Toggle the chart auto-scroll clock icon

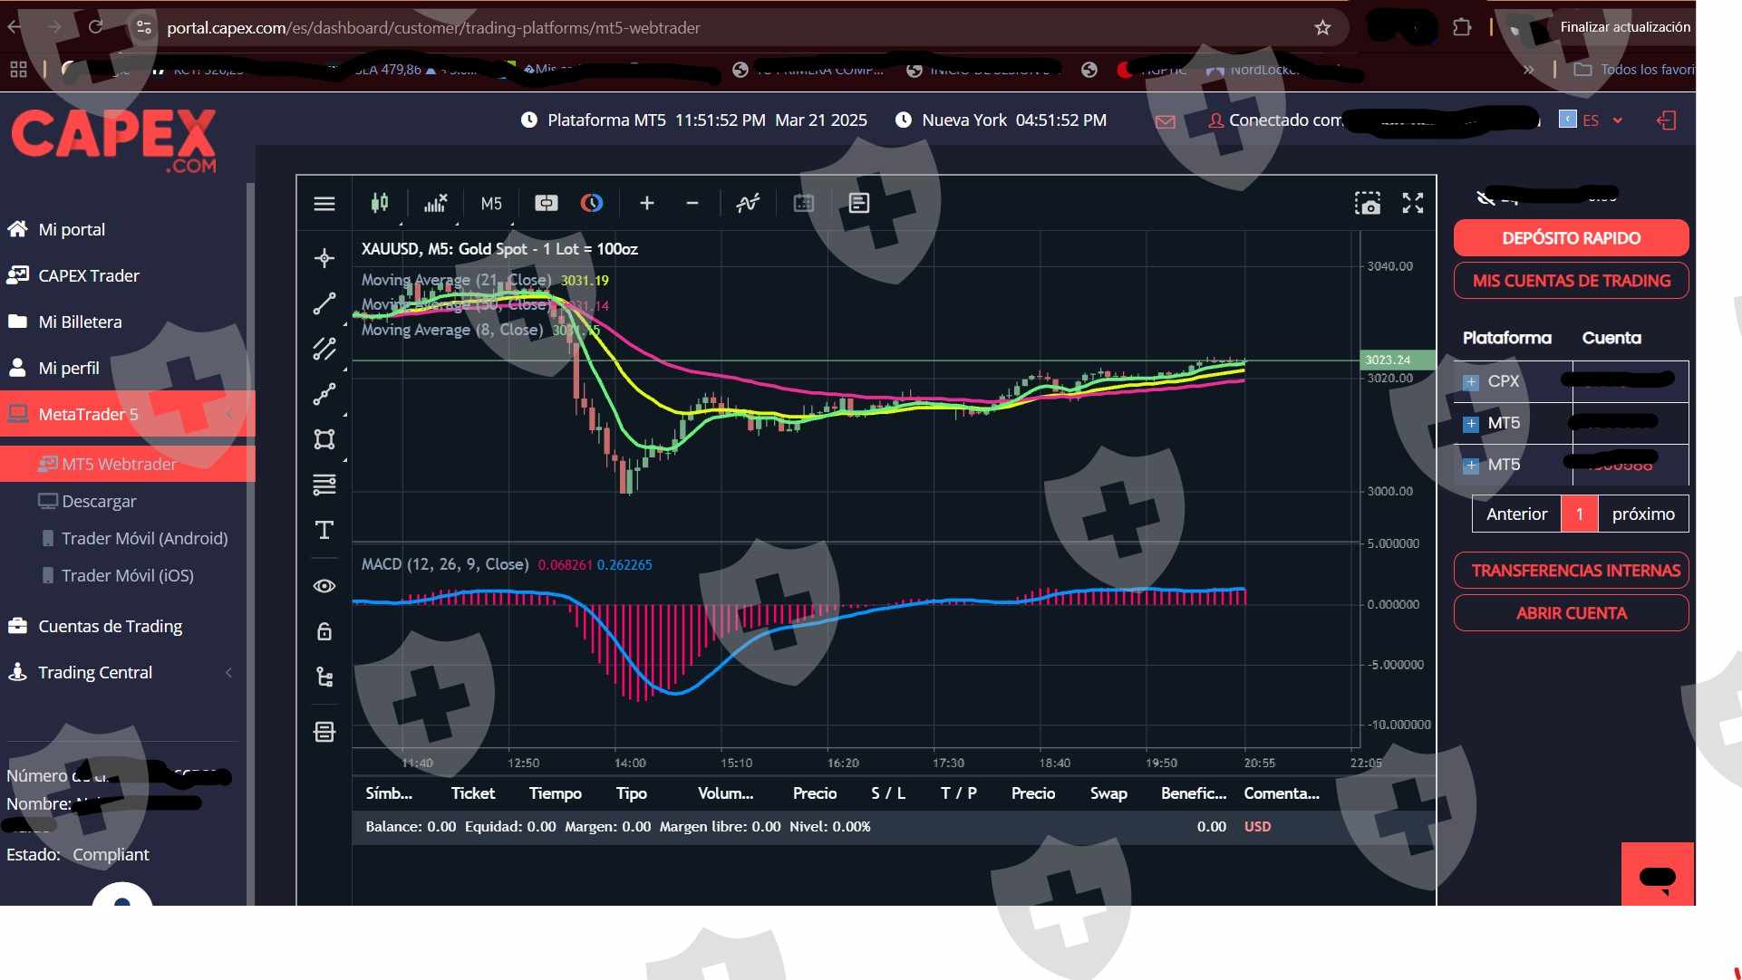(x=592, y=203)
